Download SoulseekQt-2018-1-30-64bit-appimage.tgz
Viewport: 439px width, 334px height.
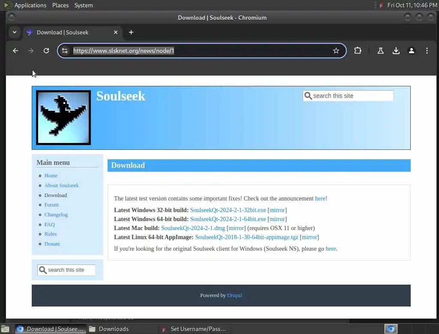click(247, 237)
